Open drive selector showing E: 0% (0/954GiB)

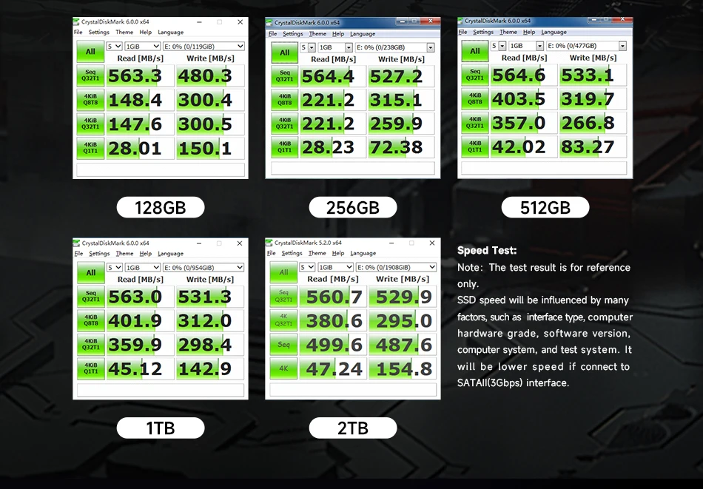[203, 268]
